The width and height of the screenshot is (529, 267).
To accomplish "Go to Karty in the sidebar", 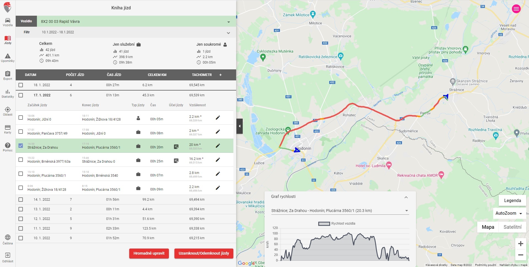I will (x=8, y=129).
